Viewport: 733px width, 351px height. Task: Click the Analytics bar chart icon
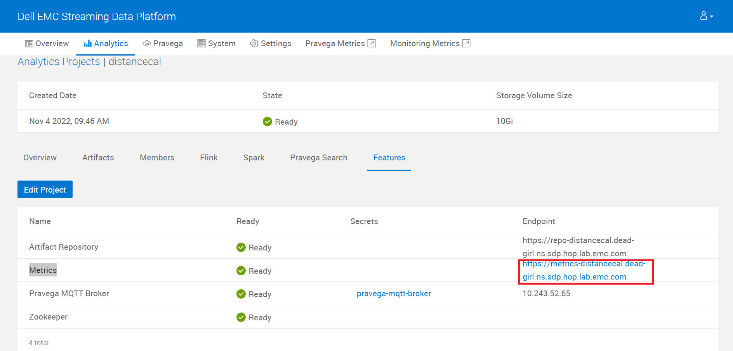coord(88,43)
